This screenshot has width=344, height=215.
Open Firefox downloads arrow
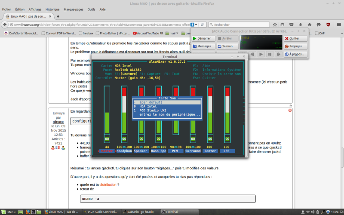click(300, 25)
